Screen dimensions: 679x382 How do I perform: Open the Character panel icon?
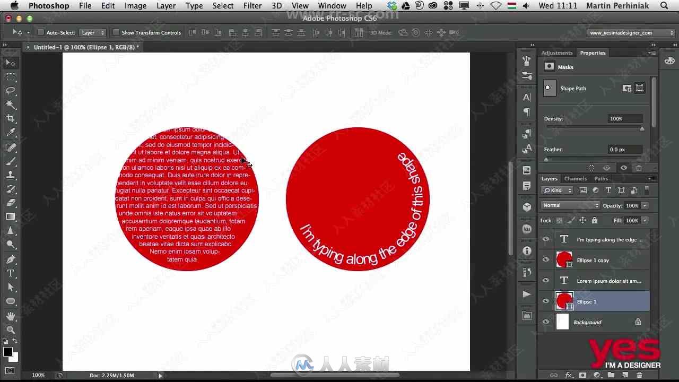pos(527,97)
